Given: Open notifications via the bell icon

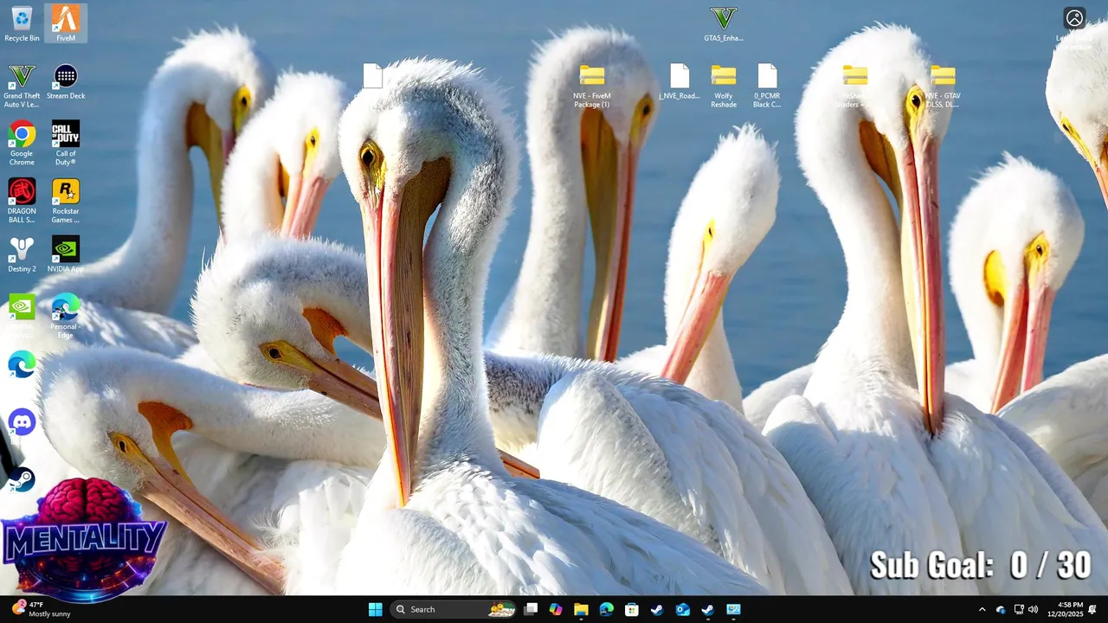Looking at the screenshot, I should point(1092,609).
